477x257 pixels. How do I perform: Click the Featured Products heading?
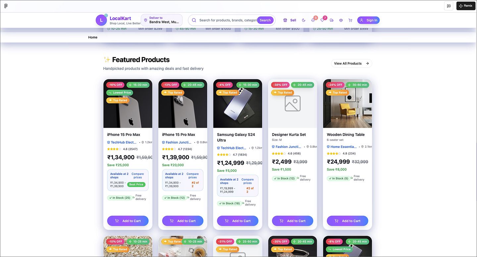tap(141, 60)
